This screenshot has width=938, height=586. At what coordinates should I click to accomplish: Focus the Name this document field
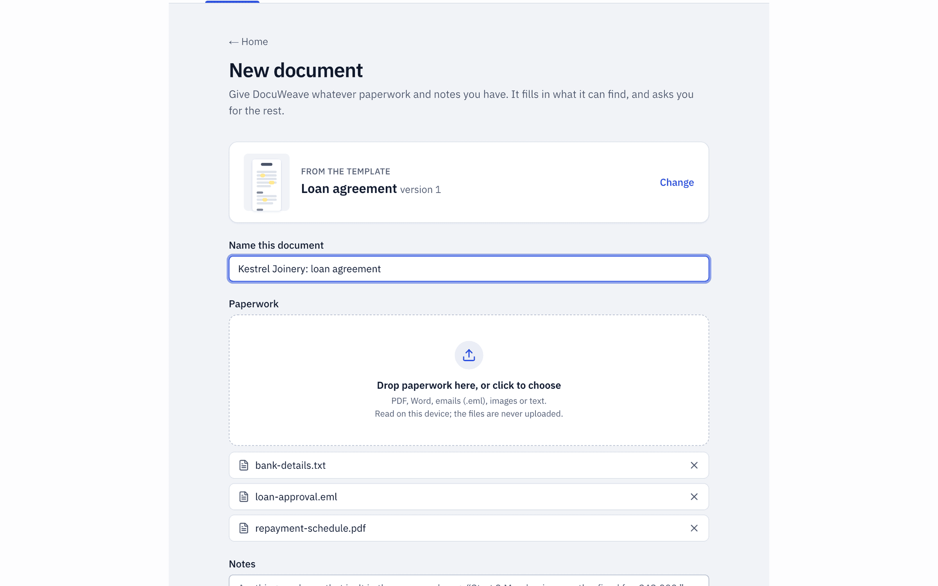(x=469, y=269)
